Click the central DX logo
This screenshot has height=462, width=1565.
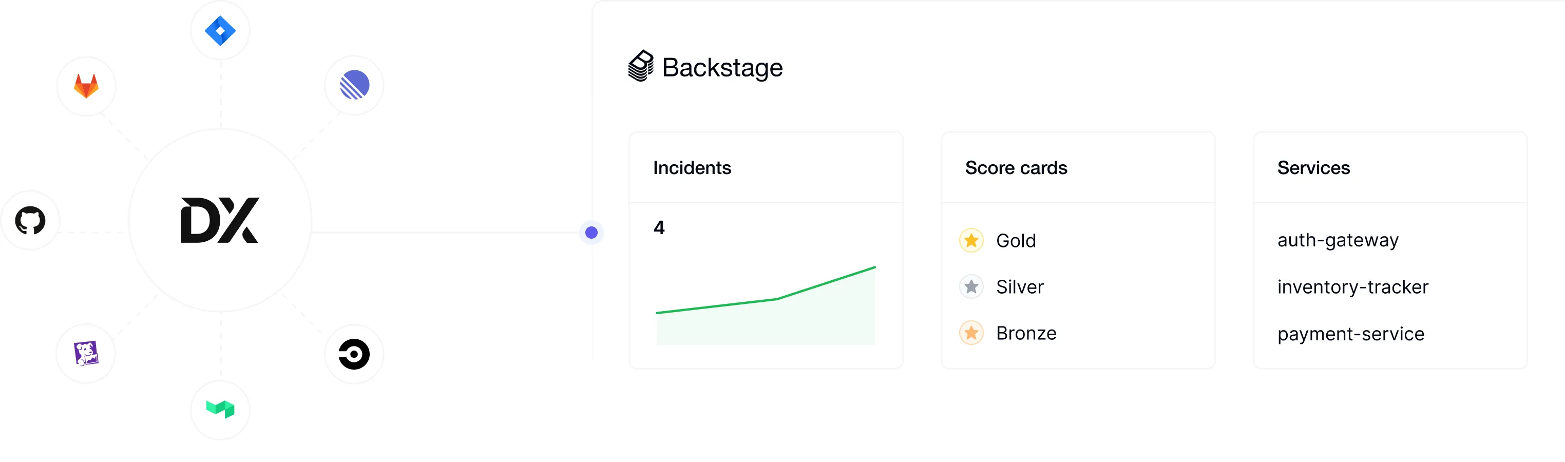click(x=220, y=220)
